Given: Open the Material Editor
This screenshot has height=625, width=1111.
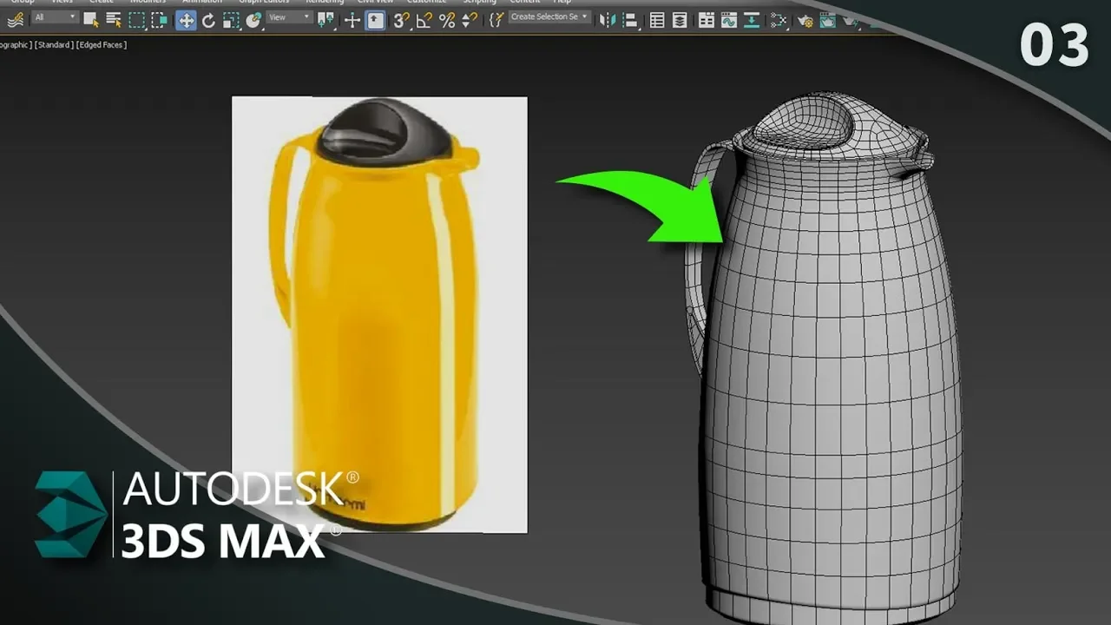Looking at the screenshot, I should point(779,19).
